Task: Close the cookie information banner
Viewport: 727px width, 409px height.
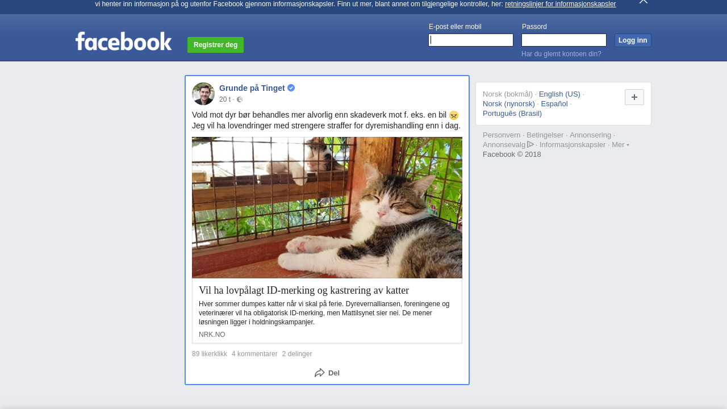Action: click(x=643, y=2)
